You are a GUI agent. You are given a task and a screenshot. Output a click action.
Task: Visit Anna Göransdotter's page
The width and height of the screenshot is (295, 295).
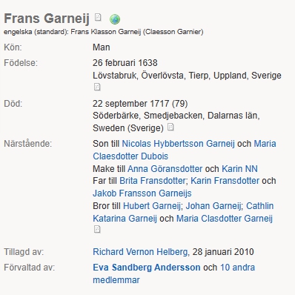(x=165, y=169)
